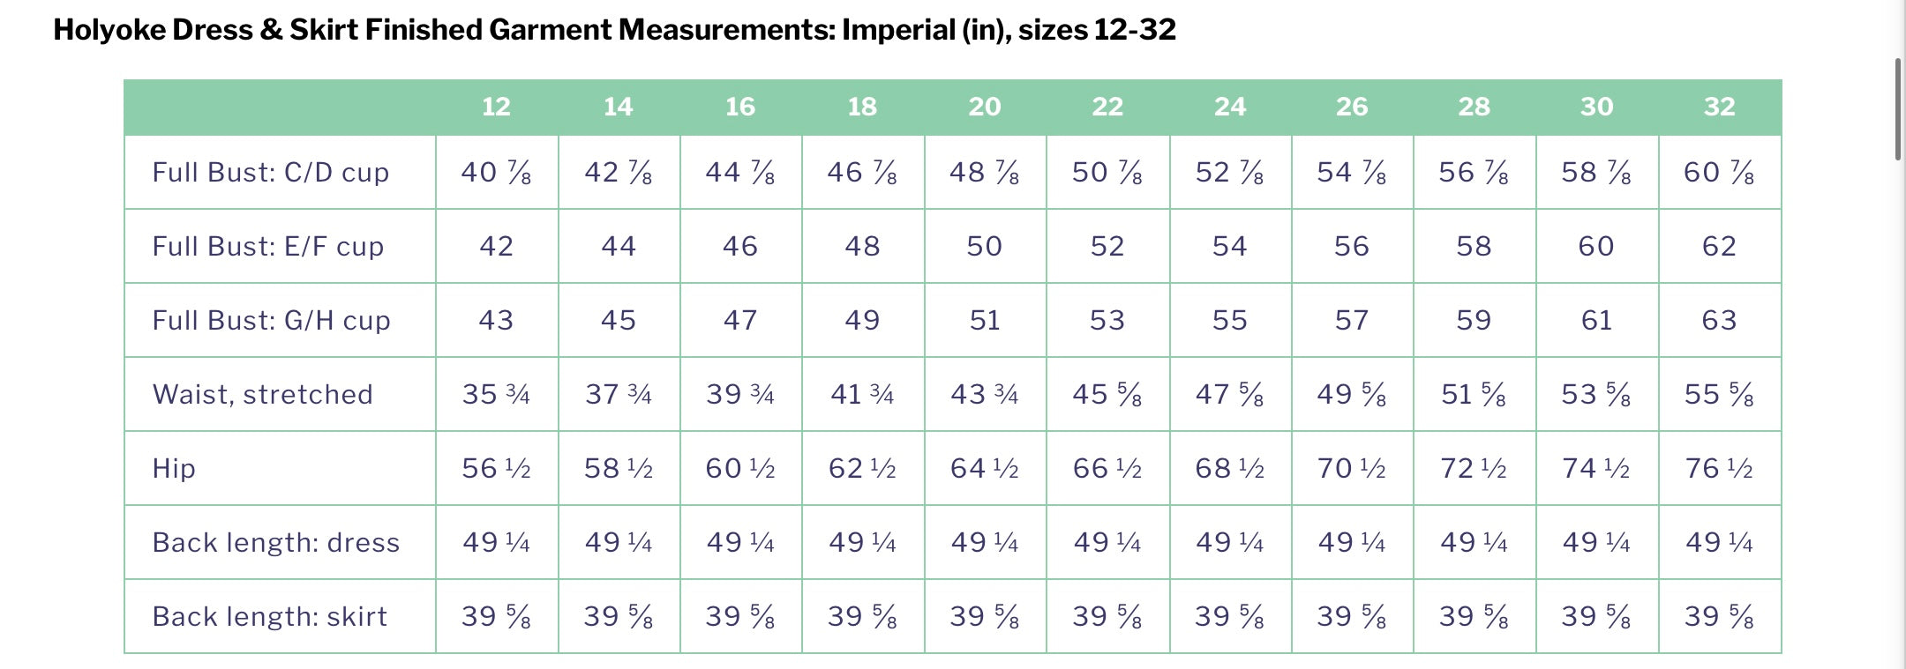Select the size 18 column header
Viewport: 1906px width, 669px height.
862,108
